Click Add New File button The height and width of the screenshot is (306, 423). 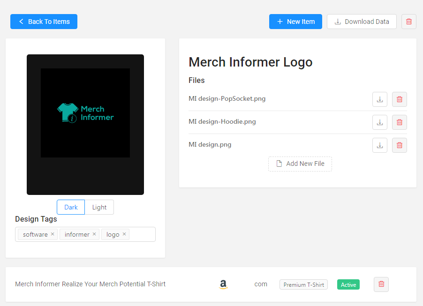[300, 164]
